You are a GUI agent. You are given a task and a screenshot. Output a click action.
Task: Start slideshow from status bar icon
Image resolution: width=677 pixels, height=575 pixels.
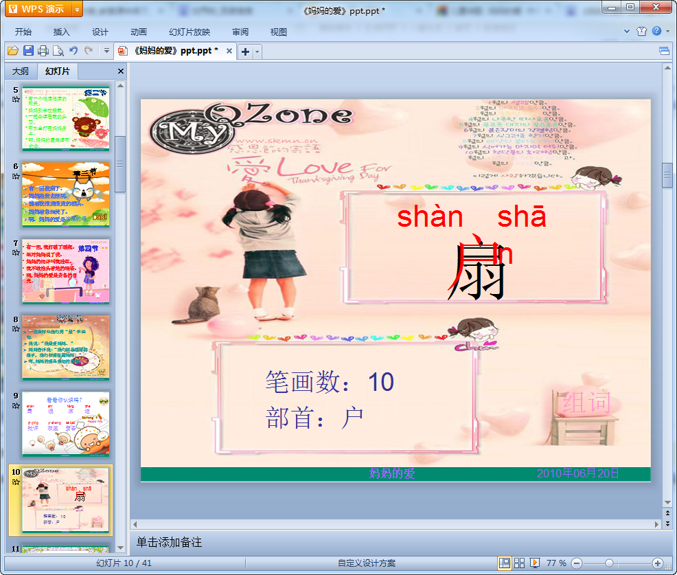[534, 563]
